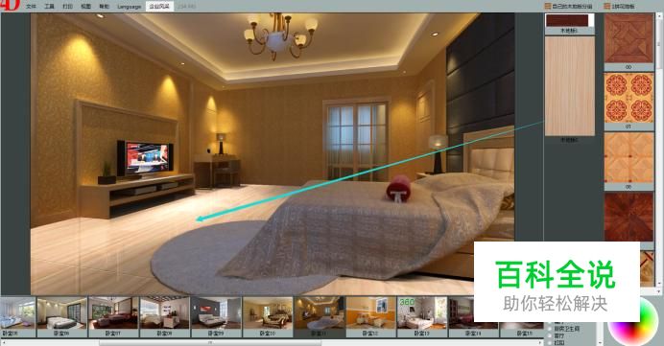Load the 卧室08 scene thumbnail
The image size is (664, 346).
pyautogui.click(x=165, y=316)
